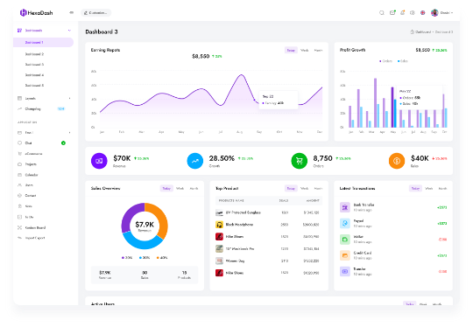The image size is (473, 327).
Task: Click the UV Protected Sunglass product thumbnail
Action: [219, 212]
